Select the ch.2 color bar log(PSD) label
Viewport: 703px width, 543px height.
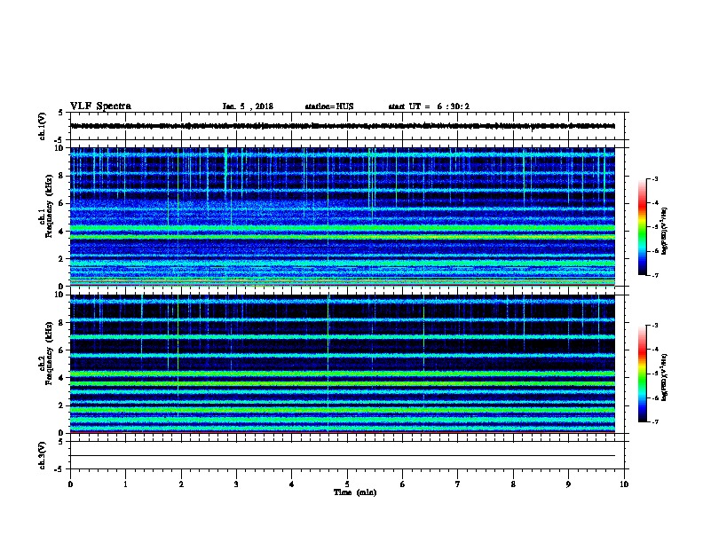point(664,377)
